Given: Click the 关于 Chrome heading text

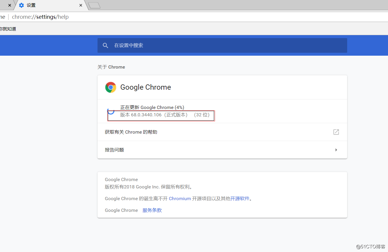Looking at the screenshot, I should pyautogui.click(x=111, y=67).
